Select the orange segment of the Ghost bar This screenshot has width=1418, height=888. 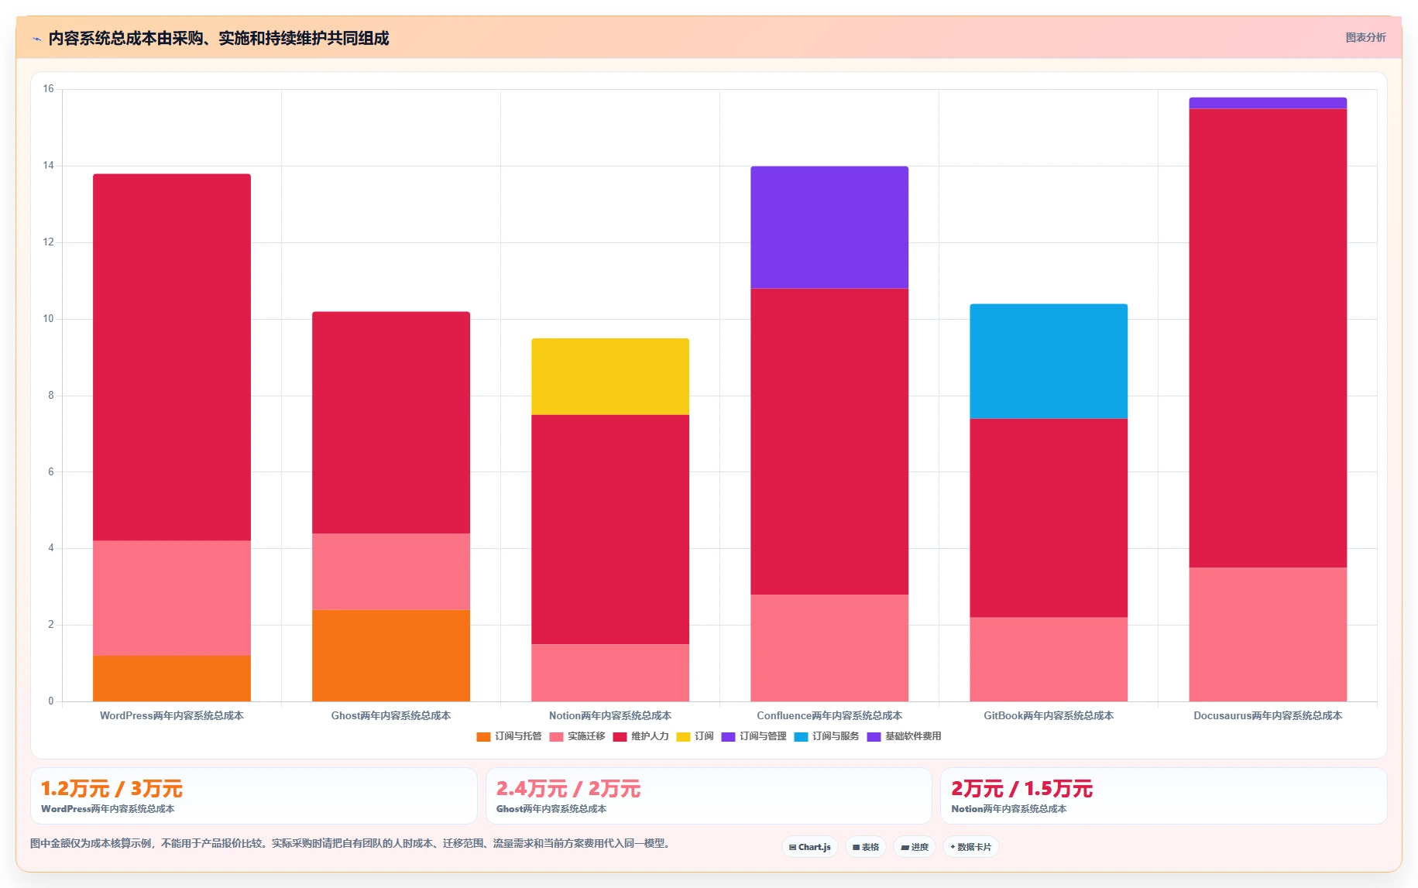391,656
